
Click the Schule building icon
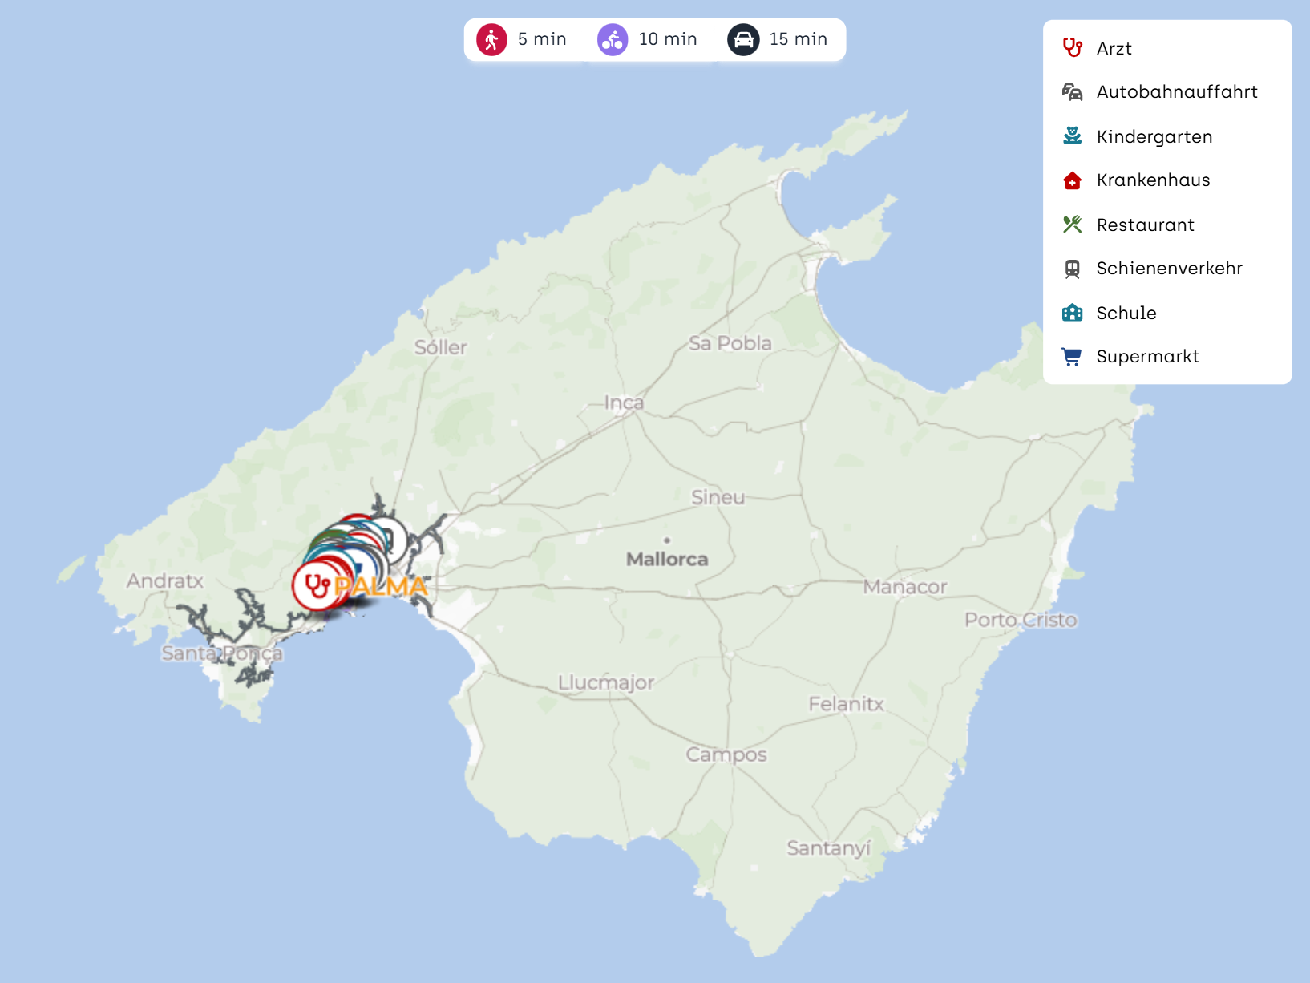point(1072,313)
